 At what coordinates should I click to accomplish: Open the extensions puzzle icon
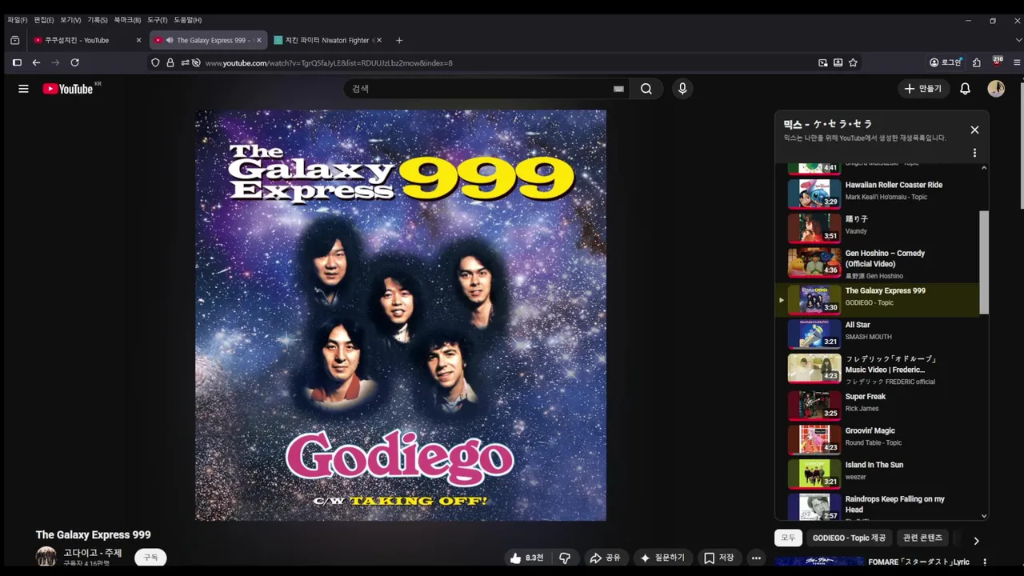pyautogui.click(x=977, y=62)
